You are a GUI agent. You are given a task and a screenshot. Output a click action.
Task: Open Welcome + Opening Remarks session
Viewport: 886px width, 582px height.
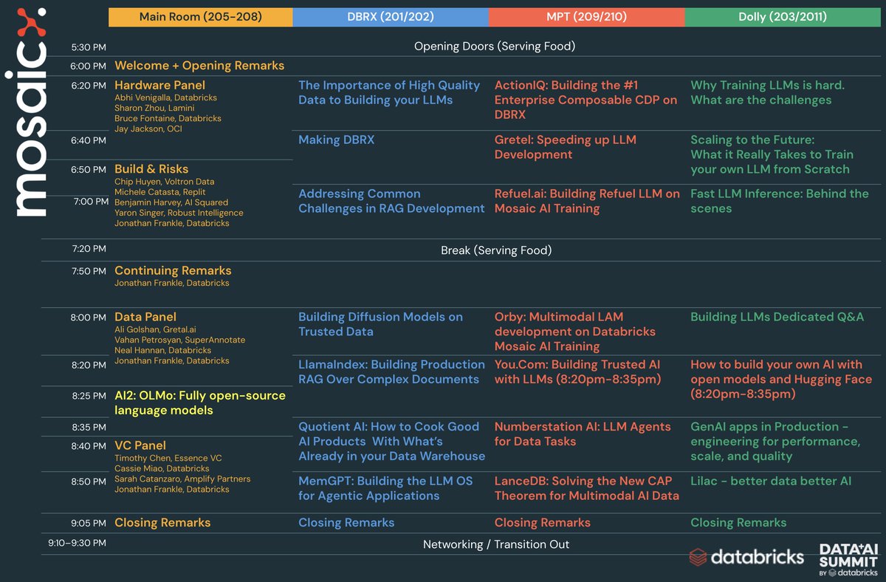199,66
